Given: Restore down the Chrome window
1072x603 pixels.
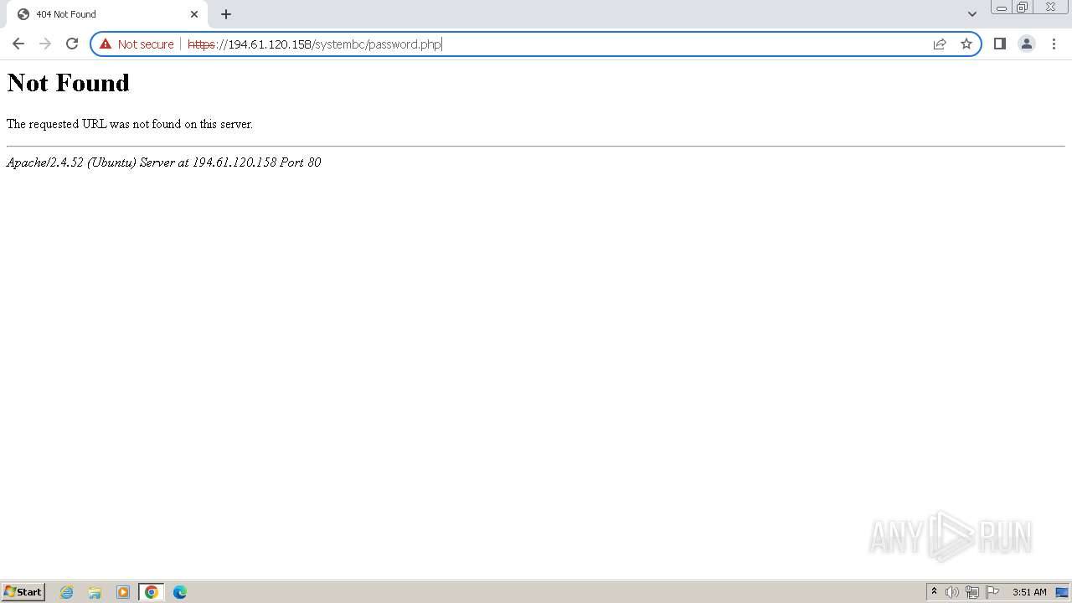Looking at the screenshot, I should (1023, 8).
